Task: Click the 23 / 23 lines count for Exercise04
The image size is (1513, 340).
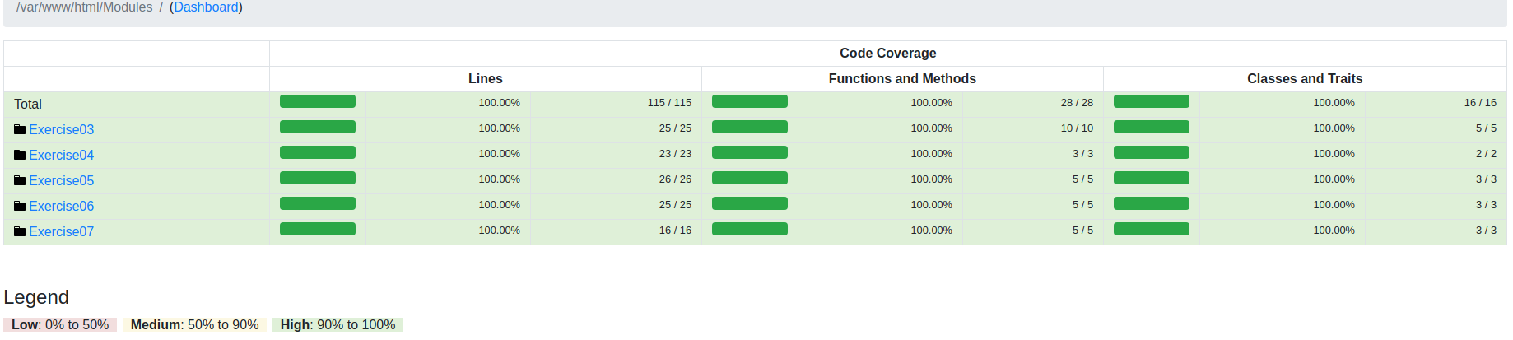Action: [675, 154]
